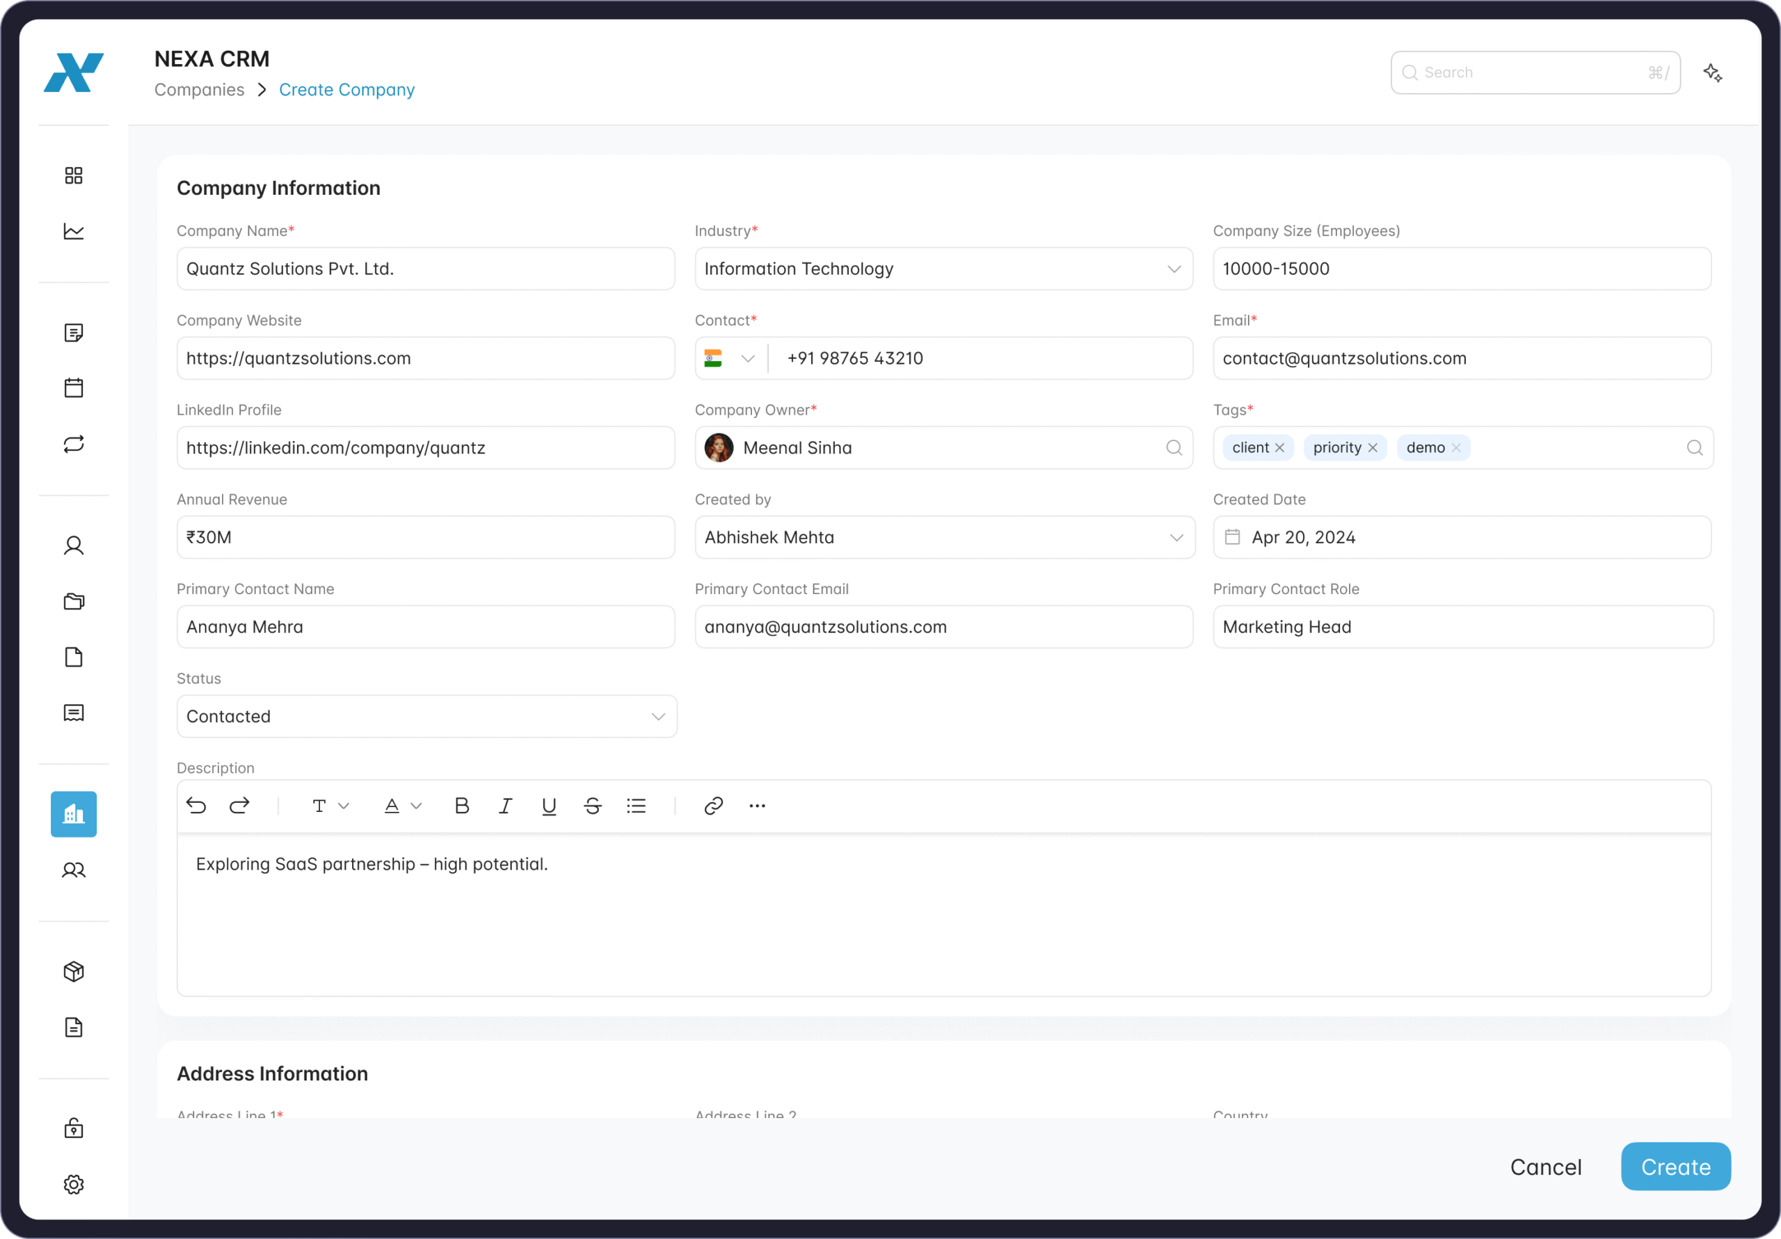Toggle strikethrough formatting
The width and height of the screenshot is (1781, 1239).
[x=593, y=806]
